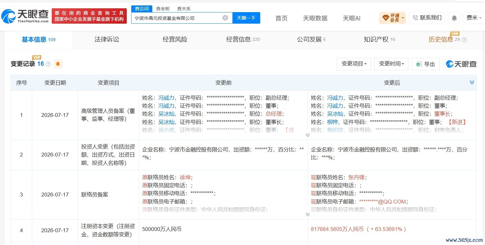Switch to the 经营风险 tab
Screen dimensions: 485x245
(175, 40)
